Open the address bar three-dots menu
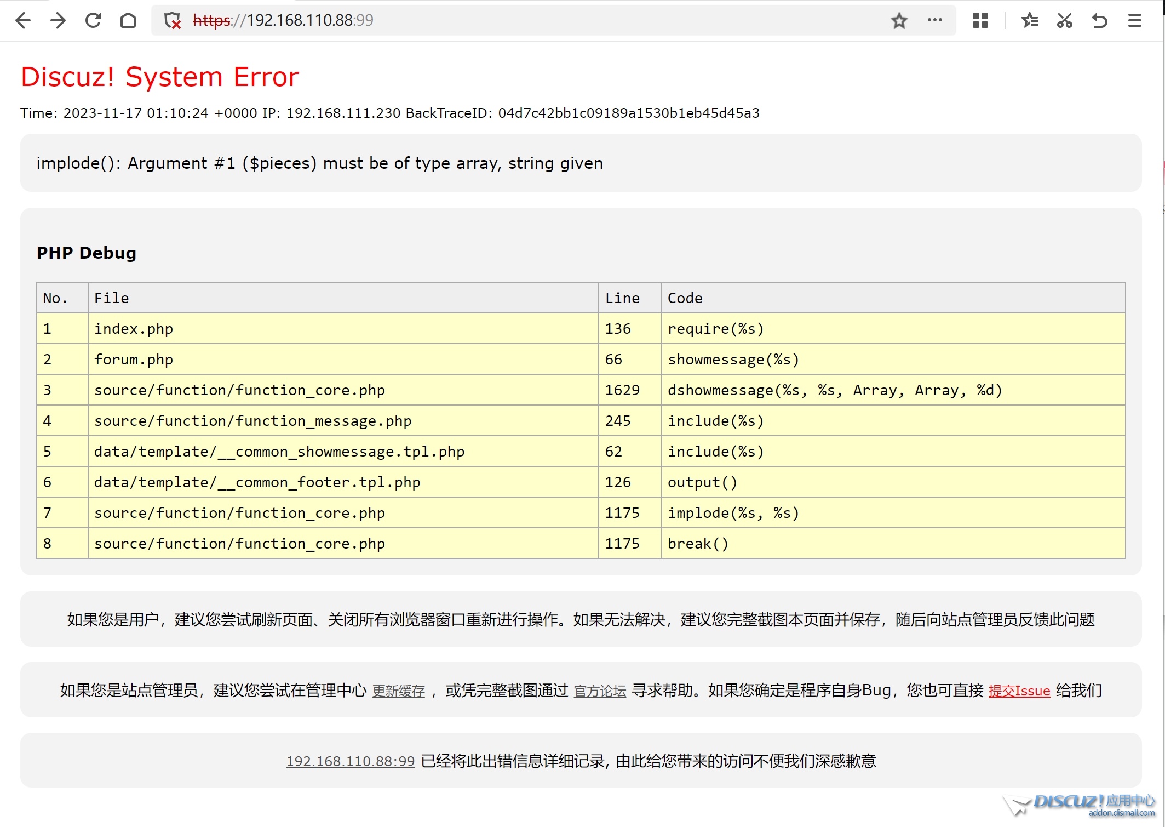 [935, 20]
